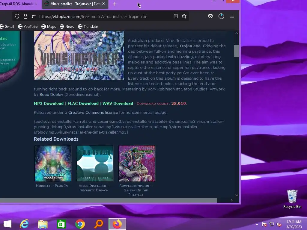Switch to the Старый DOS Abandonware tab
Image resolution: width=307 pixels, height=230 pixels.
tap(17, 4)
